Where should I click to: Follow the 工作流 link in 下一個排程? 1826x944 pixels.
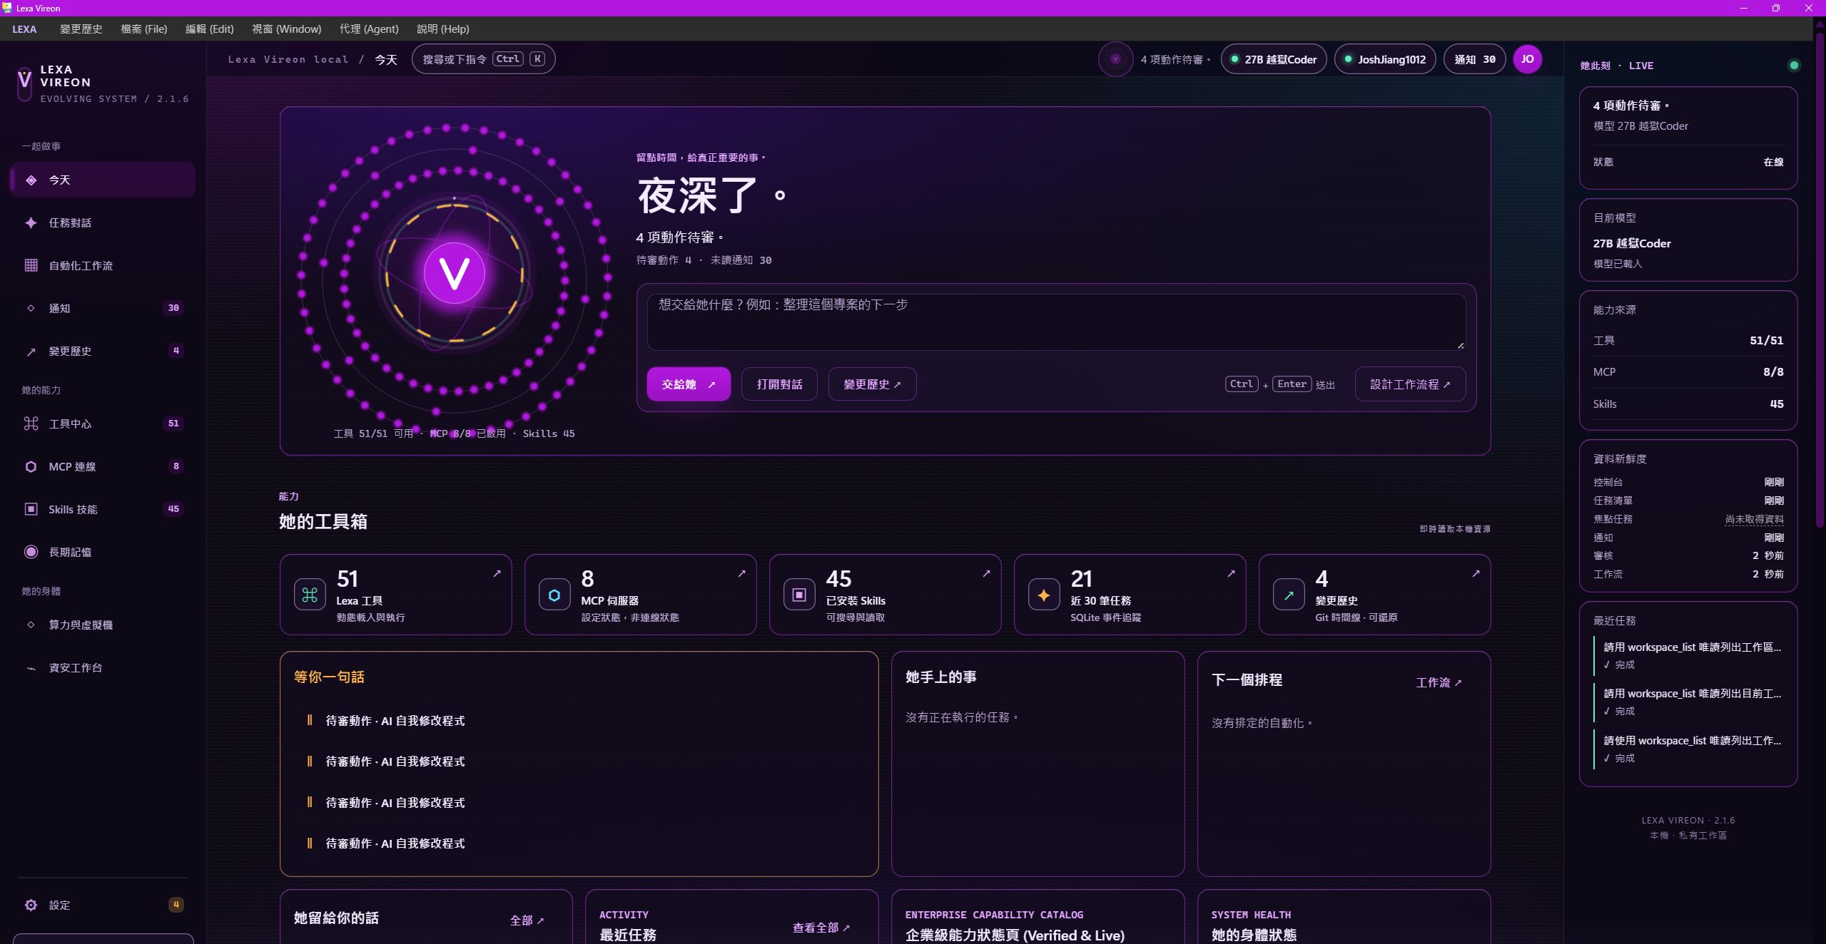(1439, 682)
